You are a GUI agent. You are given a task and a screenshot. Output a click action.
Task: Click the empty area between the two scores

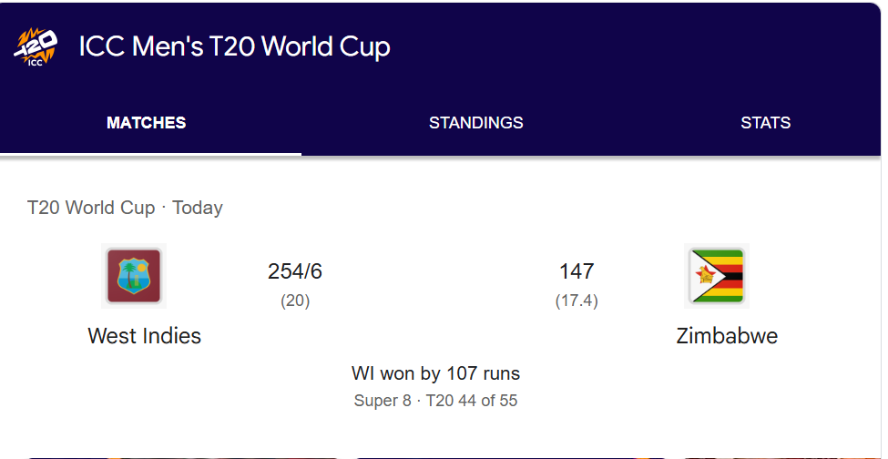point(435,282)
